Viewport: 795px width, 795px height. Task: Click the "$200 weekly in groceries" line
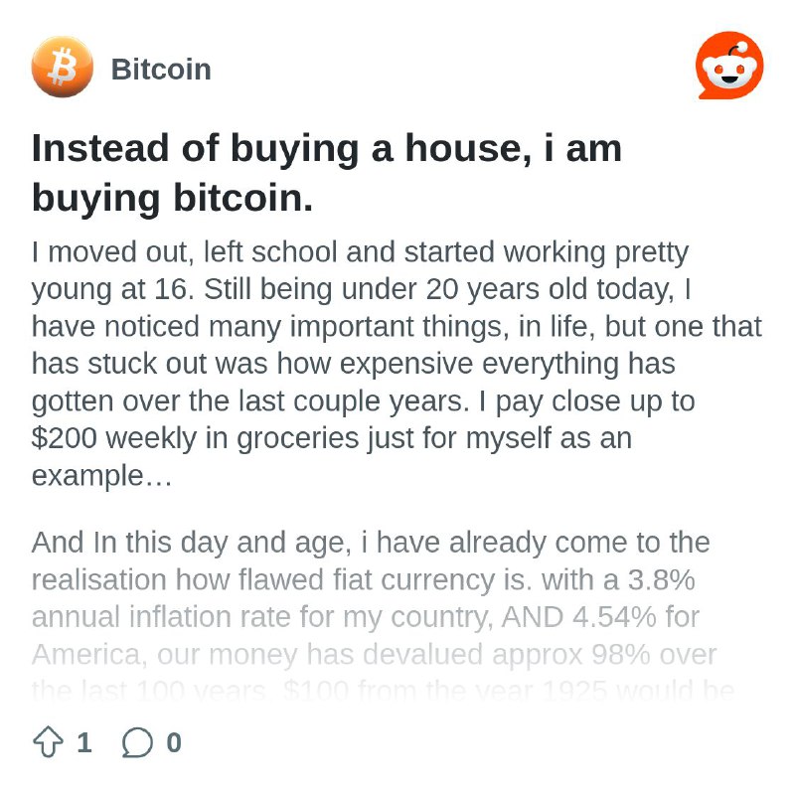point(332,438)
